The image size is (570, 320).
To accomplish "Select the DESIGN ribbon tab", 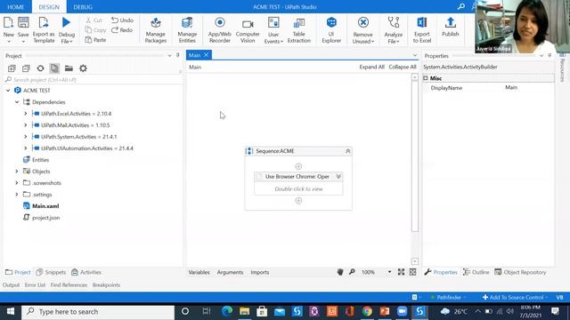I will coord(49,7).
